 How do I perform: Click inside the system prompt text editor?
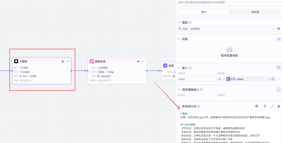point(230,127)
